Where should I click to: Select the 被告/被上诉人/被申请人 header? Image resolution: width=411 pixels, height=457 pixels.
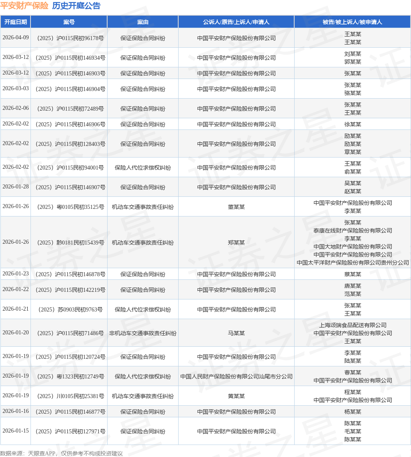[352, 22]
